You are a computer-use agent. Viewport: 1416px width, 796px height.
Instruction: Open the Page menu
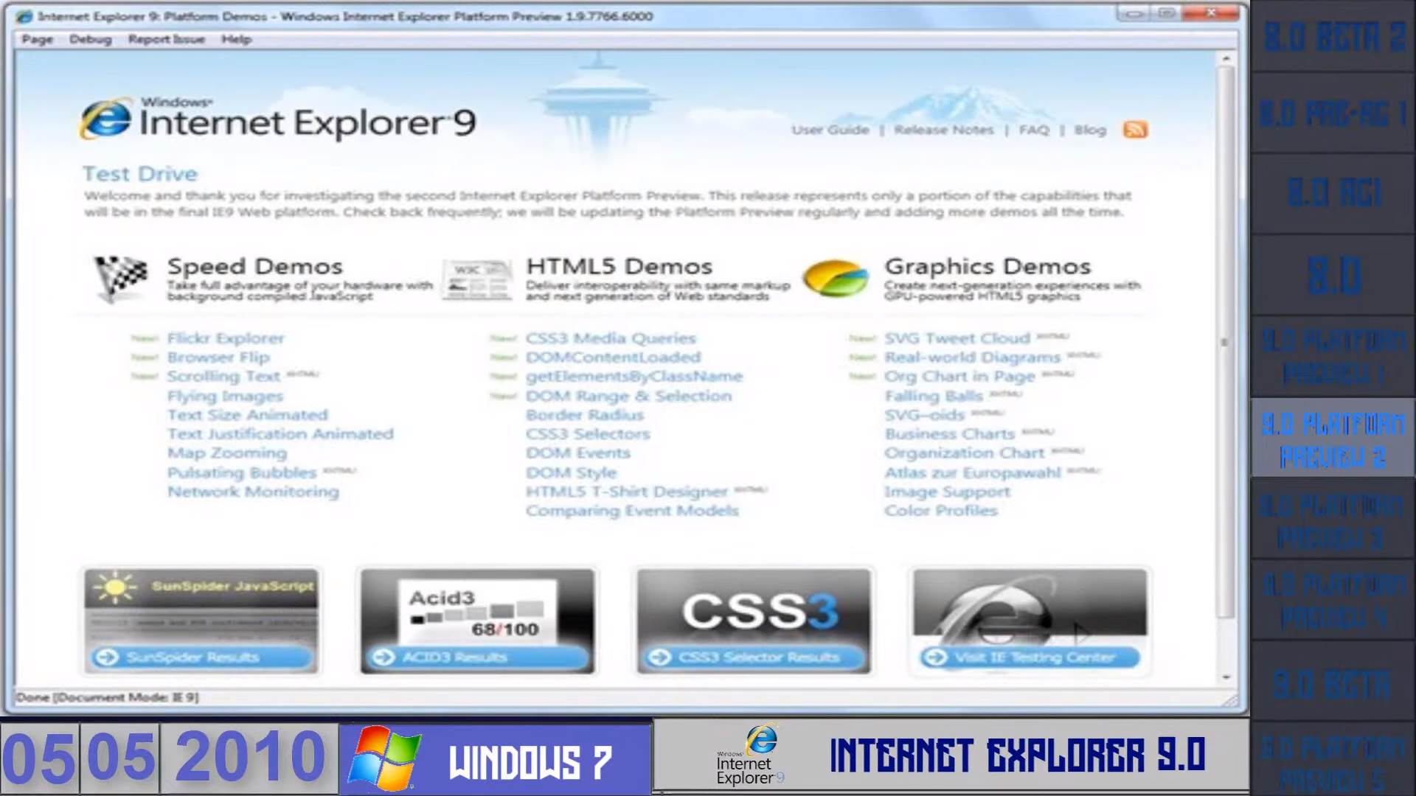pos(37,39)
